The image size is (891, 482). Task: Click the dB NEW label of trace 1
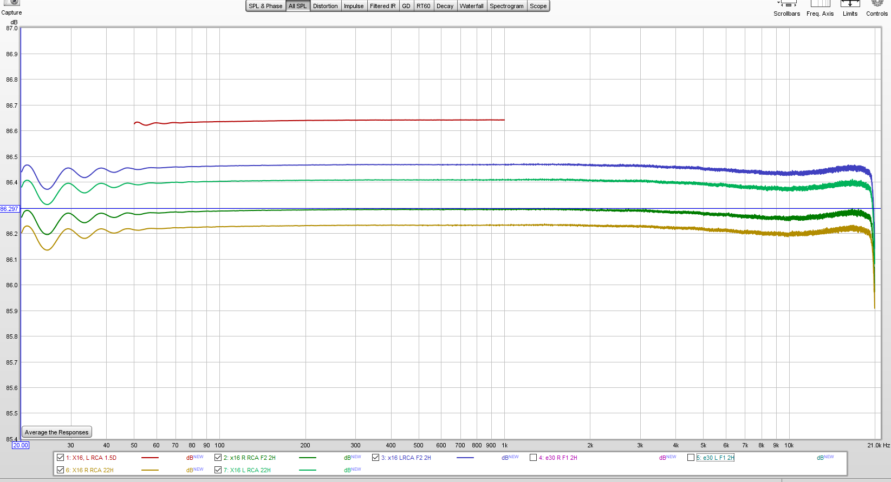click(x=195, y=458)
